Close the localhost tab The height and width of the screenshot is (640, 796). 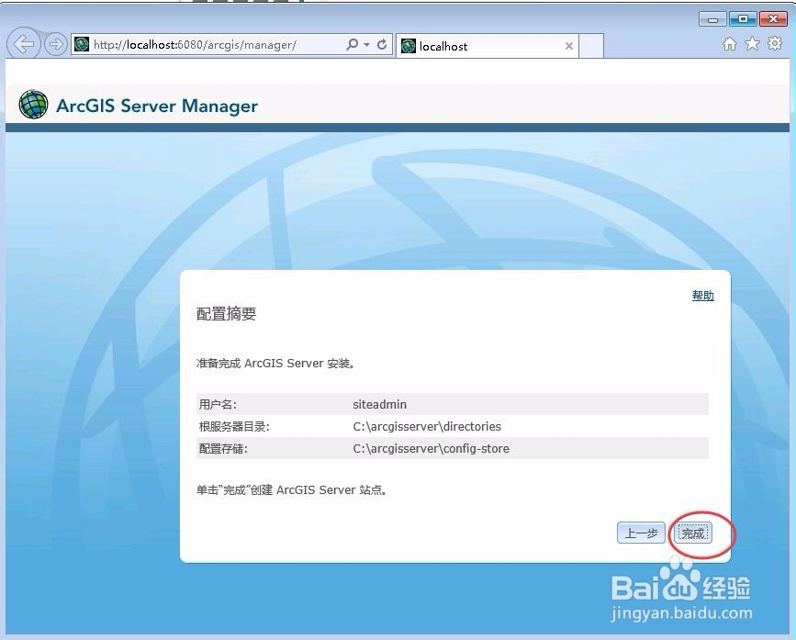point(569,46)
